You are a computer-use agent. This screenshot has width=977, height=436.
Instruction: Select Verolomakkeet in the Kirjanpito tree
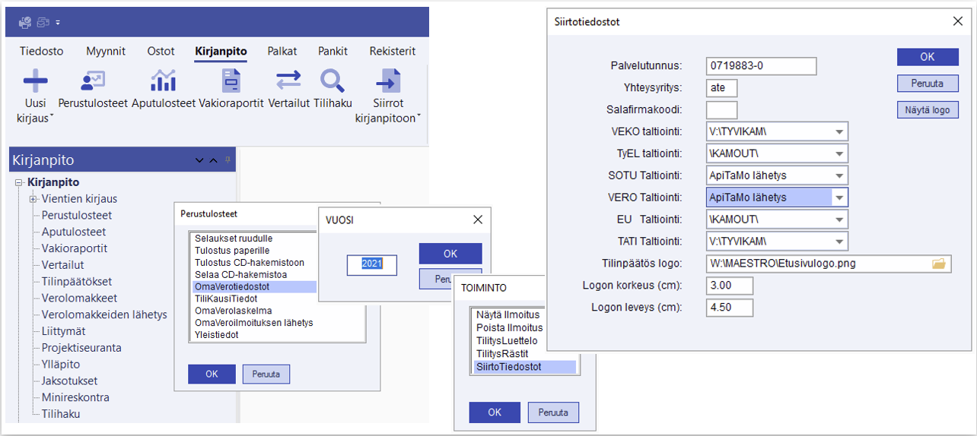pyautogui.click(x=79, y=298)
